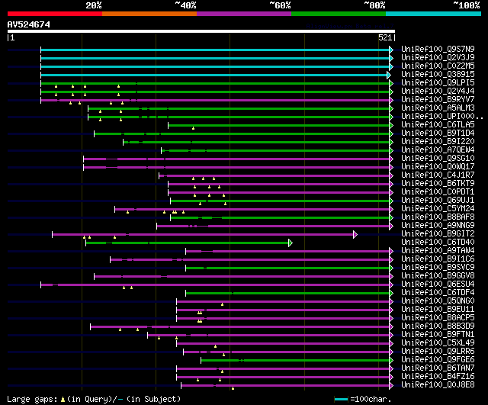Click the UniRef100_B9FTN1 label
Image resolution: width=488 pixels, height=405 pixels.
click(x=438, y=335)
